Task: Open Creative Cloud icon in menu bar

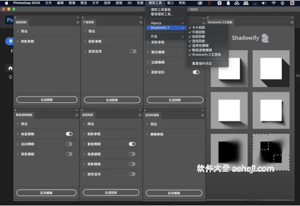Action: pyautogui.click(x=200, y=3)
